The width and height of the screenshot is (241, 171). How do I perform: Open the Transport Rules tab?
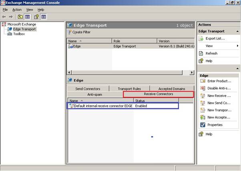point(129,88)
